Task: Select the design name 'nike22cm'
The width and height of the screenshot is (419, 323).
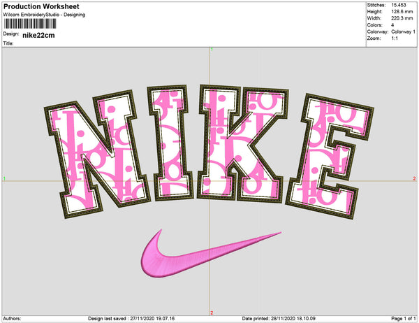Action: coord(38,36)
